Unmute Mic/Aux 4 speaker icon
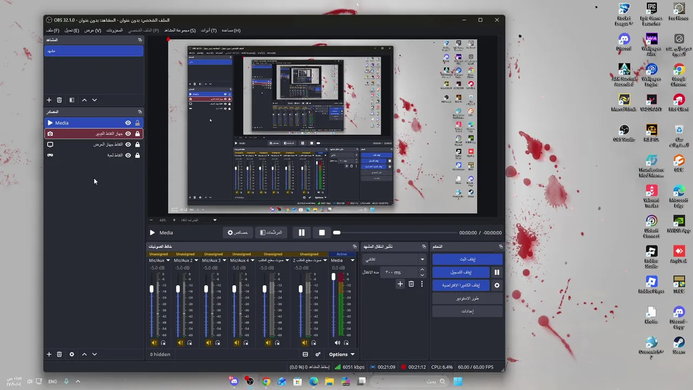 tap(237, 343)
